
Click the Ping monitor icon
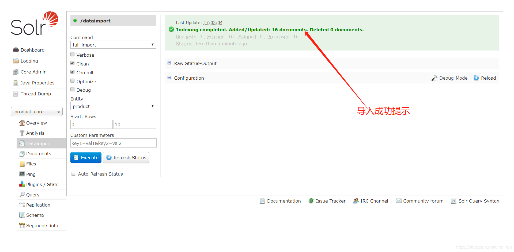(x=22, y=174)
